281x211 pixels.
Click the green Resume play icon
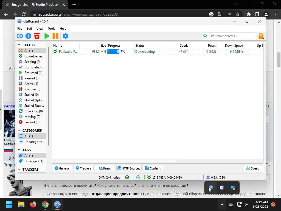47,36
